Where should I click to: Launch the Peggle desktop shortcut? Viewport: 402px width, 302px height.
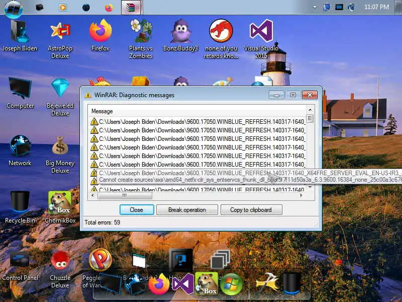[100, 260]
